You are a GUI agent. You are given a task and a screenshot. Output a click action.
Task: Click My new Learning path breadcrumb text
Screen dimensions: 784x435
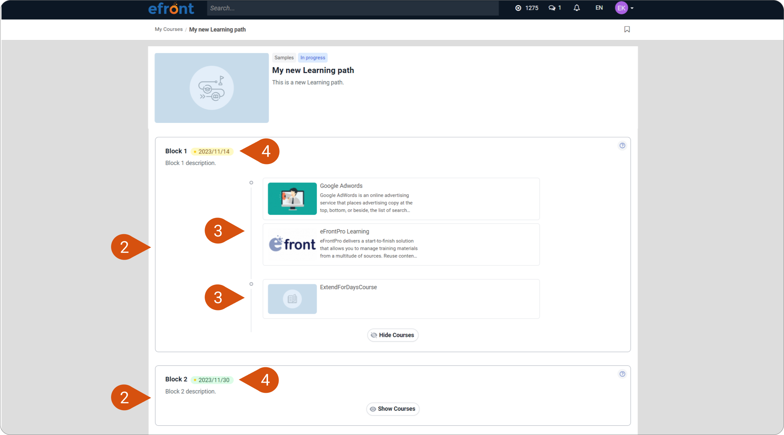pyautogui.click(x=217, y=30)
